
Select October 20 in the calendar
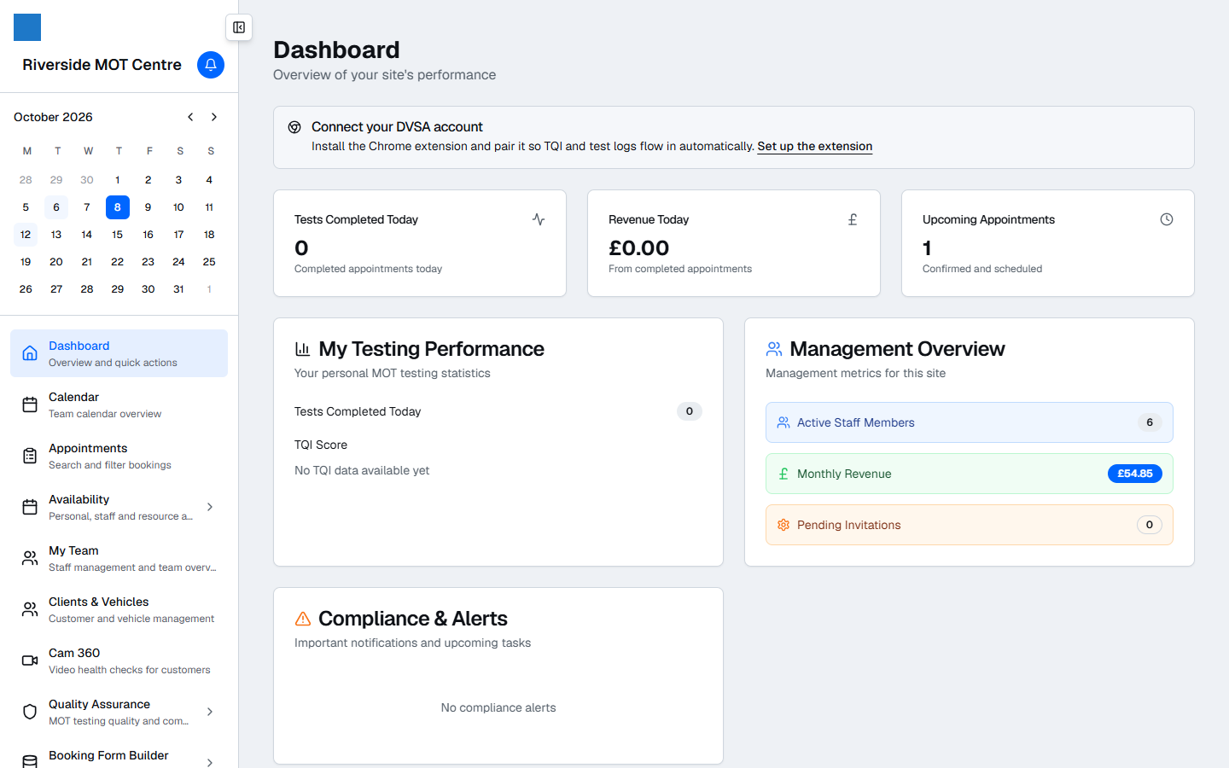pyautogui.click(x=56, y=262)
